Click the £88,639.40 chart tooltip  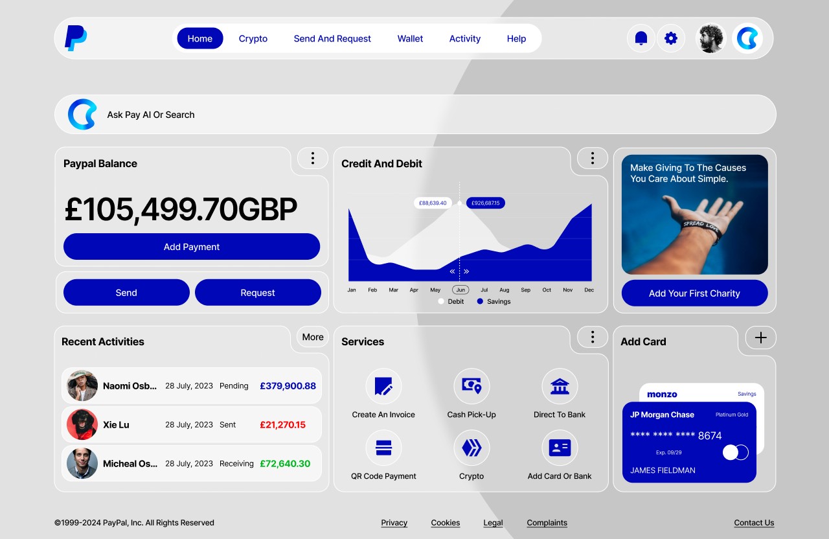433,203
